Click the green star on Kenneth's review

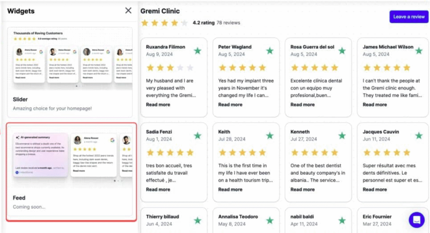click(342, 136)
